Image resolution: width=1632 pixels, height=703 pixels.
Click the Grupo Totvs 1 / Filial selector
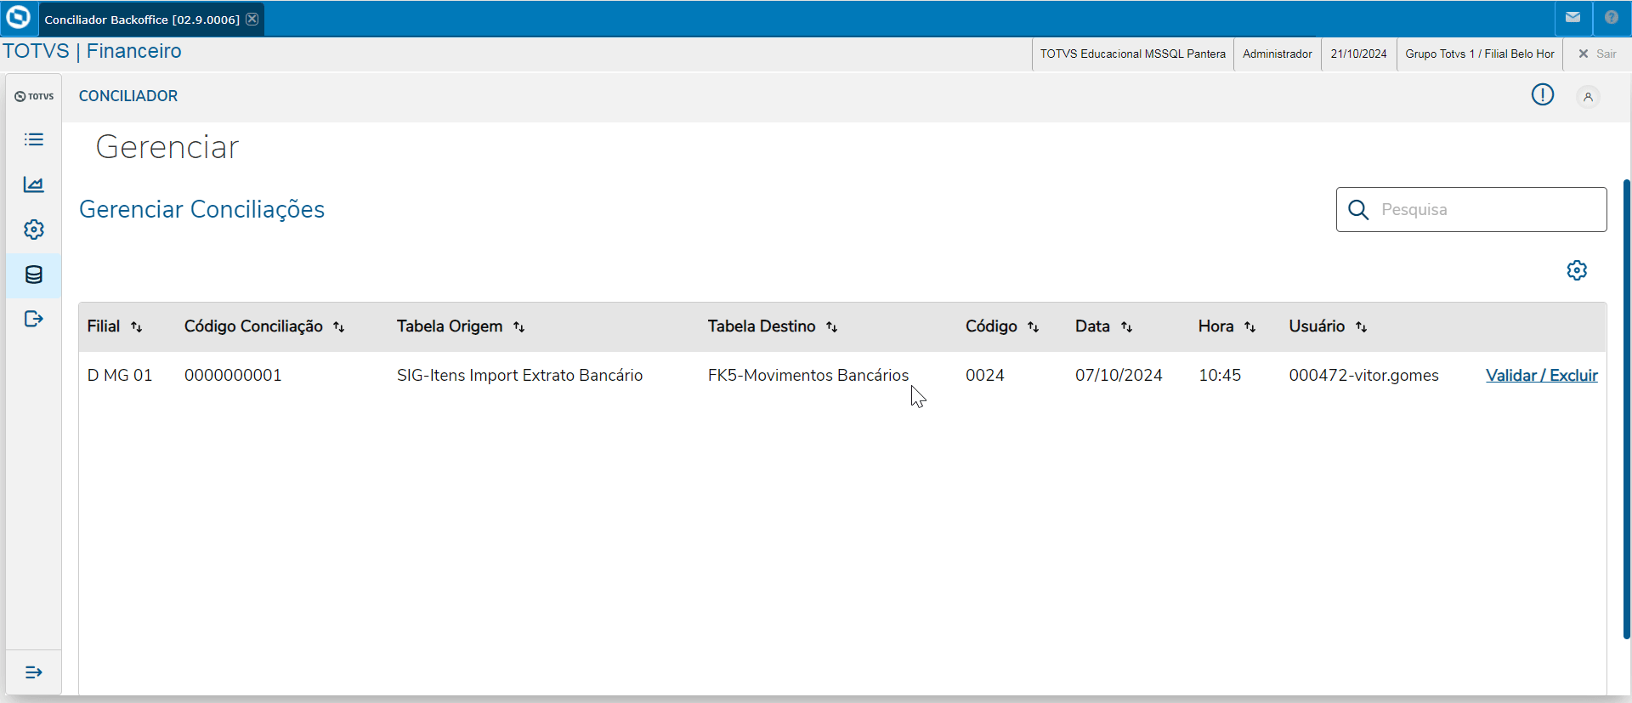pos(1479,54)
